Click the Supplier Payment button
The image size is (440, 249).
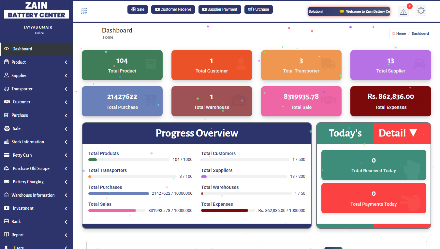point(220,9)
